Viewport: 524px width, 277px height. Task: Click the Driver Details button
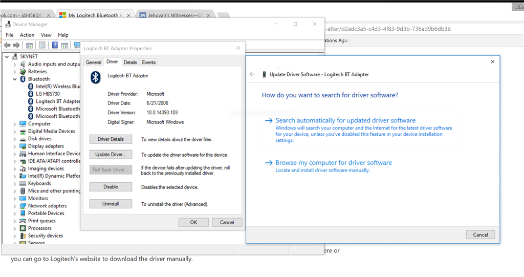[111, 139]
